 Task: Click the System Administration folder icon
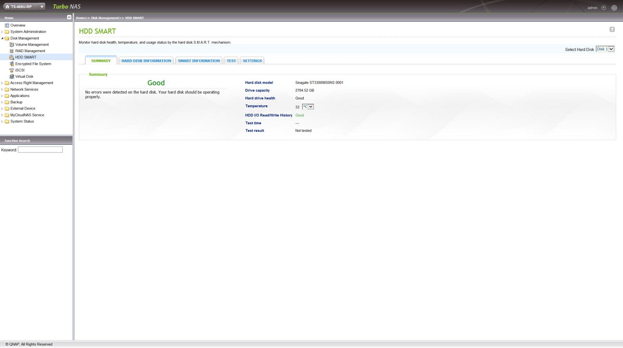click(x=7, y=32)
